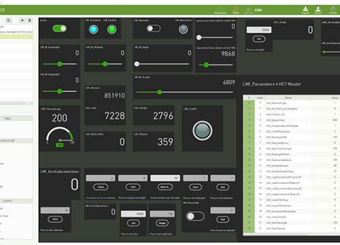Click the End calibration button

(x=222, y=187)
